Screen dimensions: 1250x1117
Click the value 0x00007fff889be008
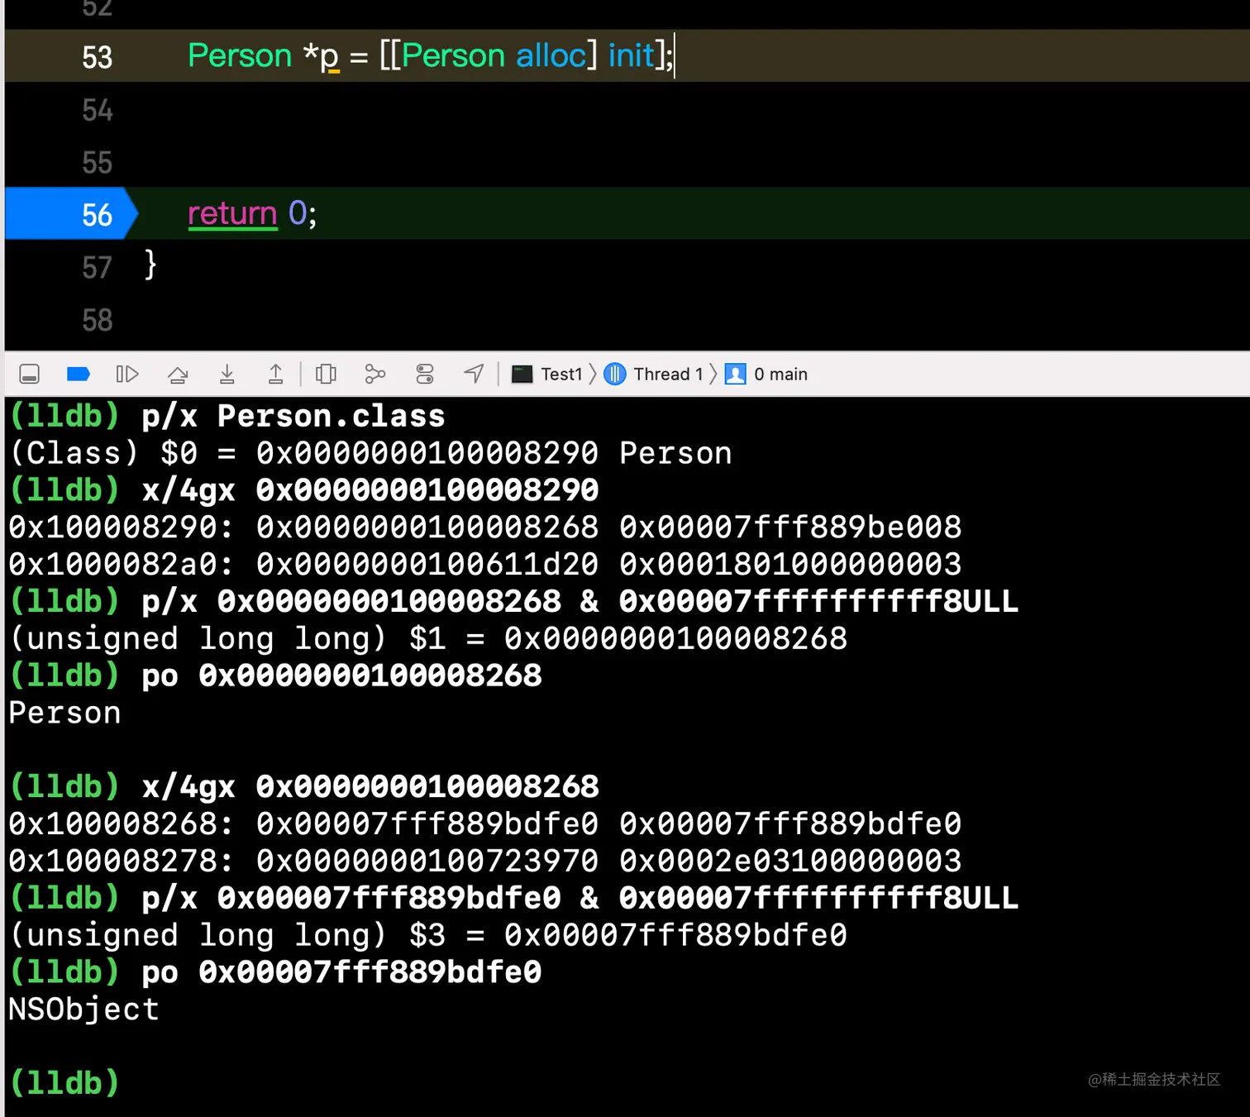[x=790, y=527]
